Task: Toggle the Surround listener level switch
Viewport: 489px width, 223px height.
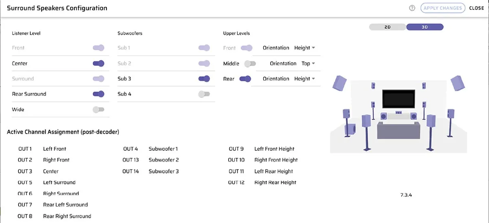Action: pos(99,79)
